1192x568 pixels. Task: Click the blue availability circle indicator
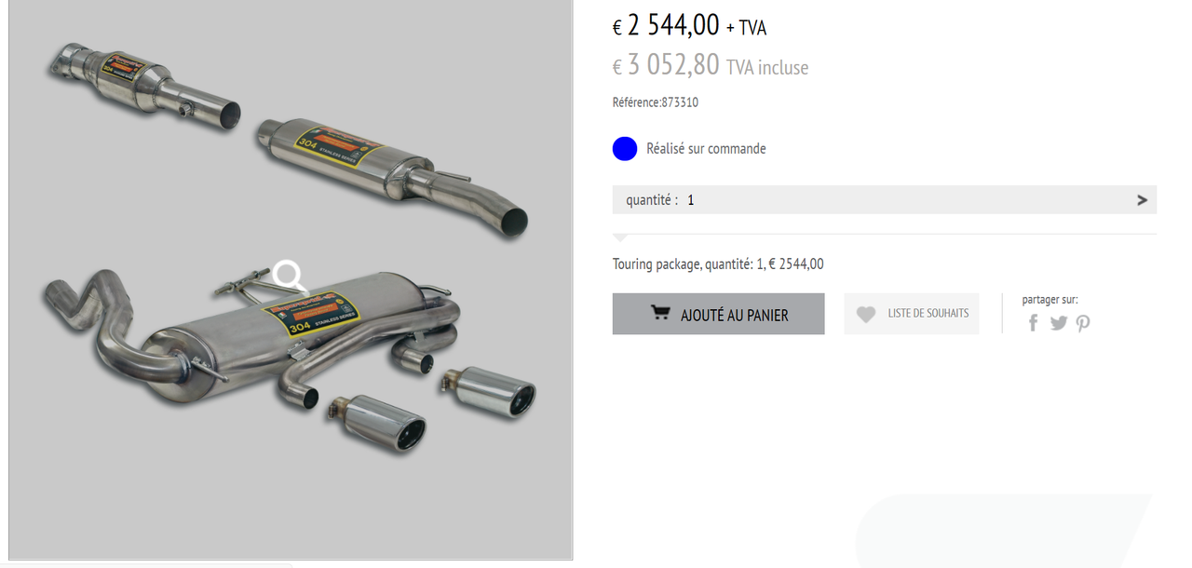click(x=625, y=148)
